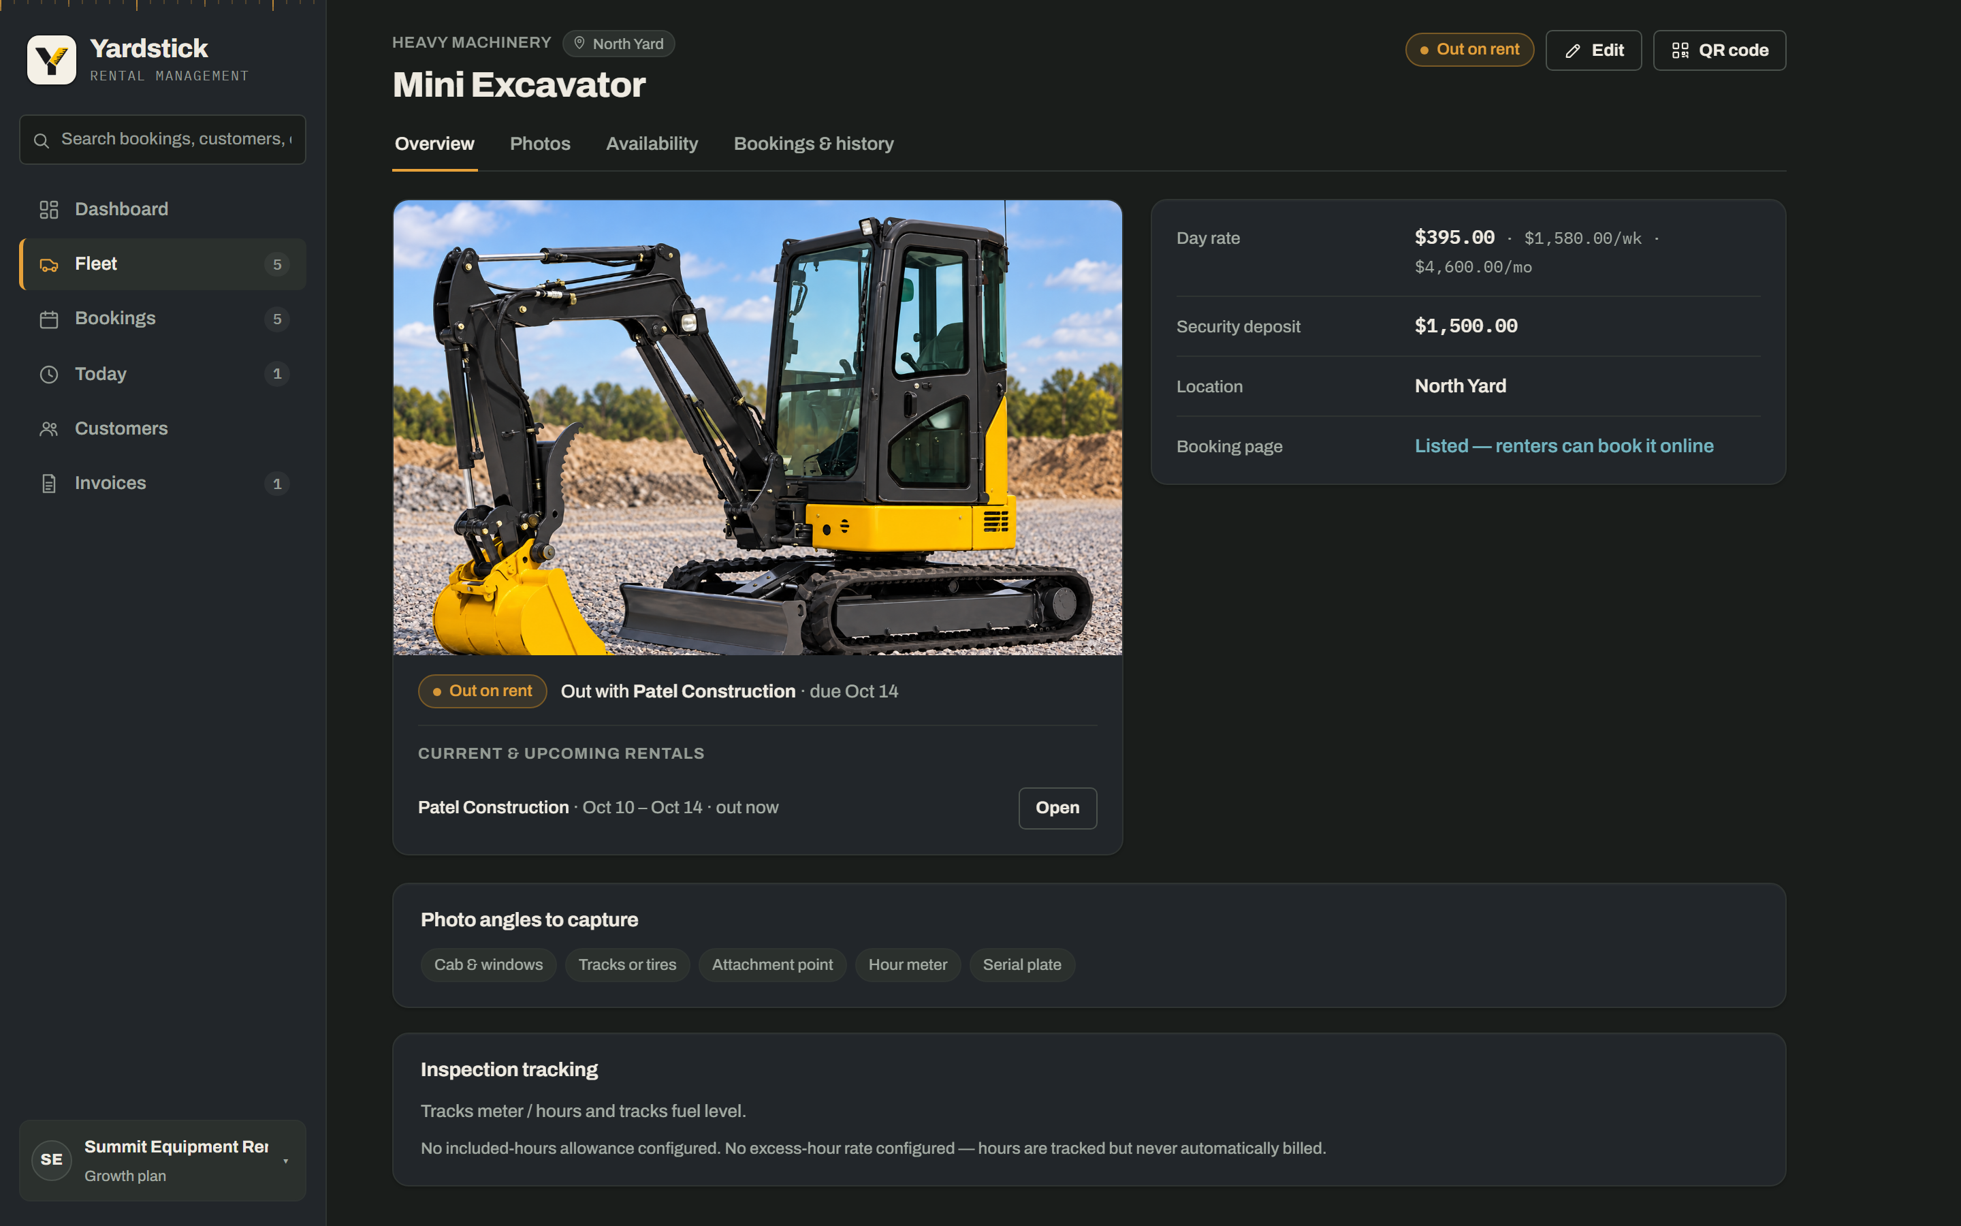Click the Today clock icon
Screen dimensions: 1961x1226
point(48,375)
